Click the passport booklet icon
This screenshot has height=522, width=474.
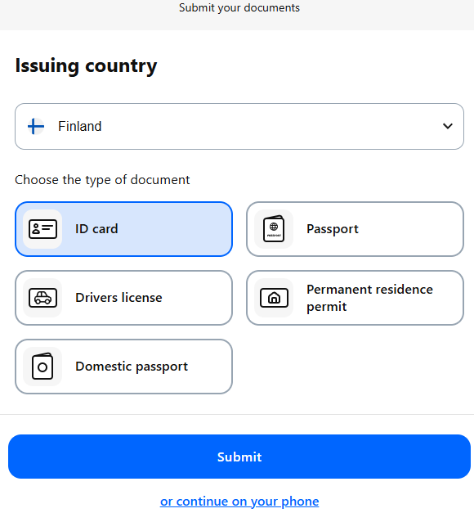(x=274, y=229)
